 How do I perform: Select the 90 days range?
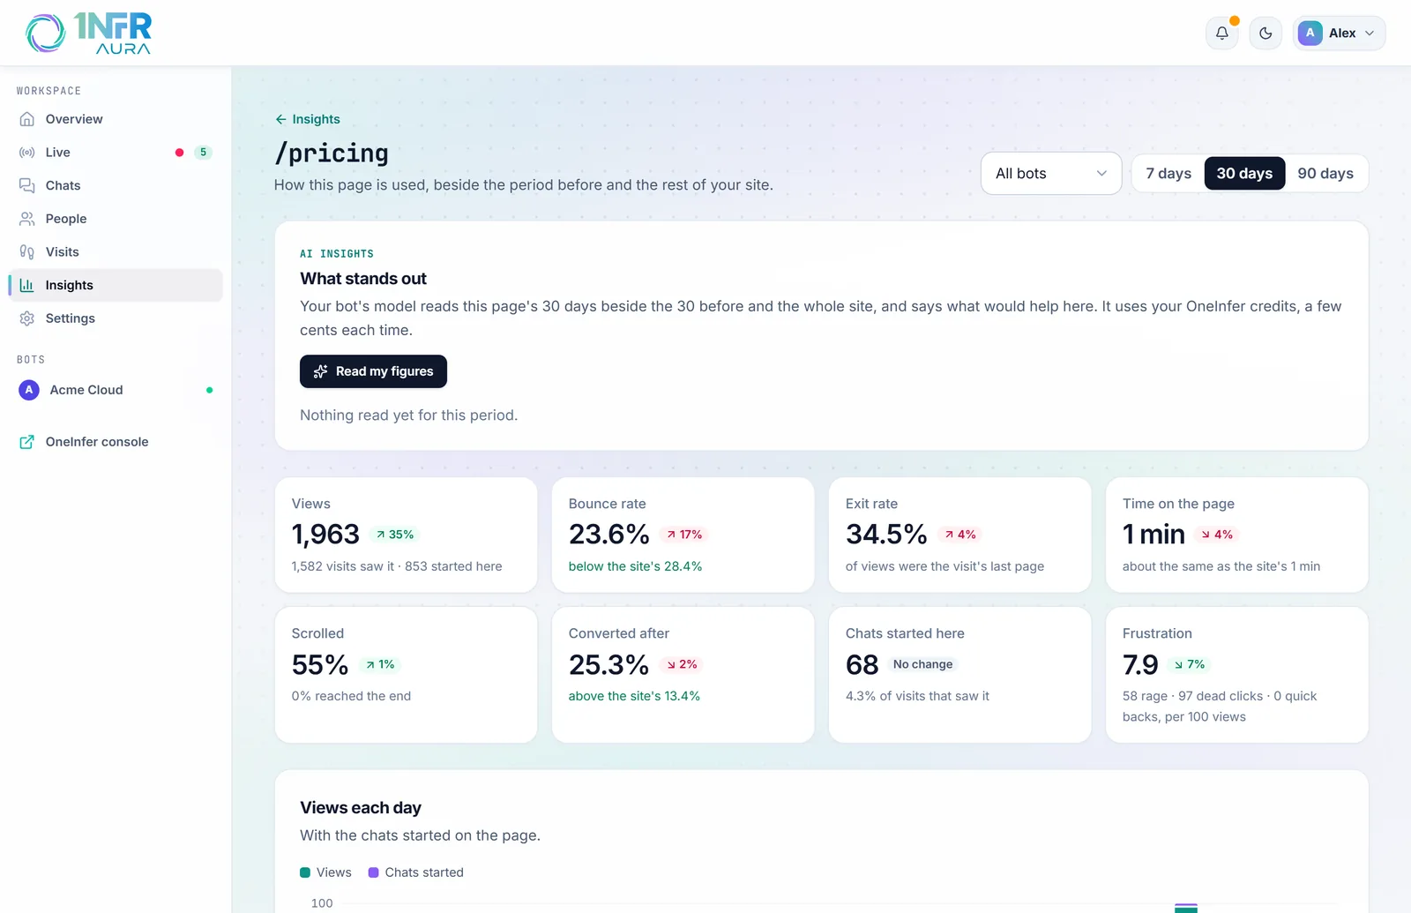tap(1325, 174)
